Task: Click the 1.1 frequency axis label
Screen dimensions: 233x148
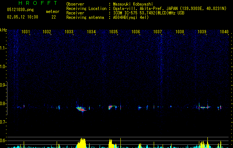Action: pyautogui.click(x=3, y=48)
